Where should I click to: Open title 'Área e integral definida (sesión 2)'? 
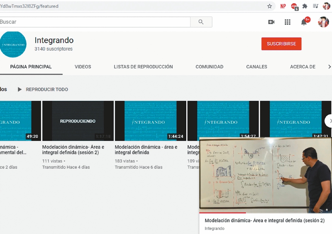tap(73, 149)
